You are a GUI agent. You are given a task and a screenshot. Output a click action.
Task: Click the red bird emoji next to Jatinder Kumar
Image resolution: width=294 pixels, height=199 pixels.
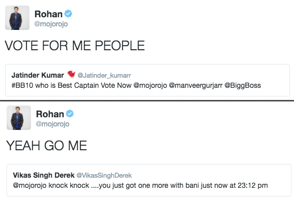(x=71, y=74)
